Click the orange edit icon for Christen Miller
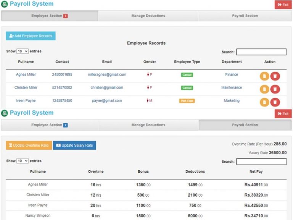Viewport: 293px width, 220px height. [264, 89]
